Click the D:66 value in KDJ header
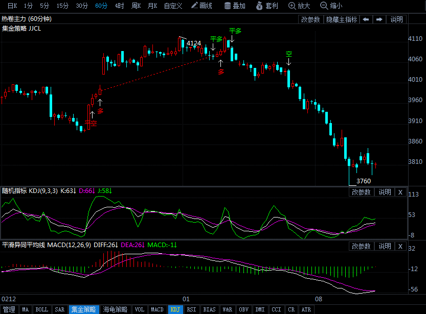The width and height of the screenshot is (426, 314). [x=86, y=191]
